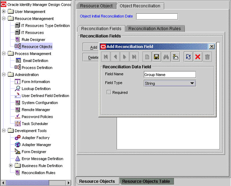Click the Add field button

(x=91, y=47)
